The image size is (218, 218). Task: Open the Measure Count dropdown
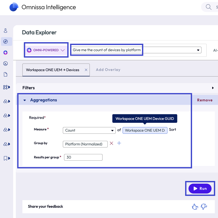[89, 130]
